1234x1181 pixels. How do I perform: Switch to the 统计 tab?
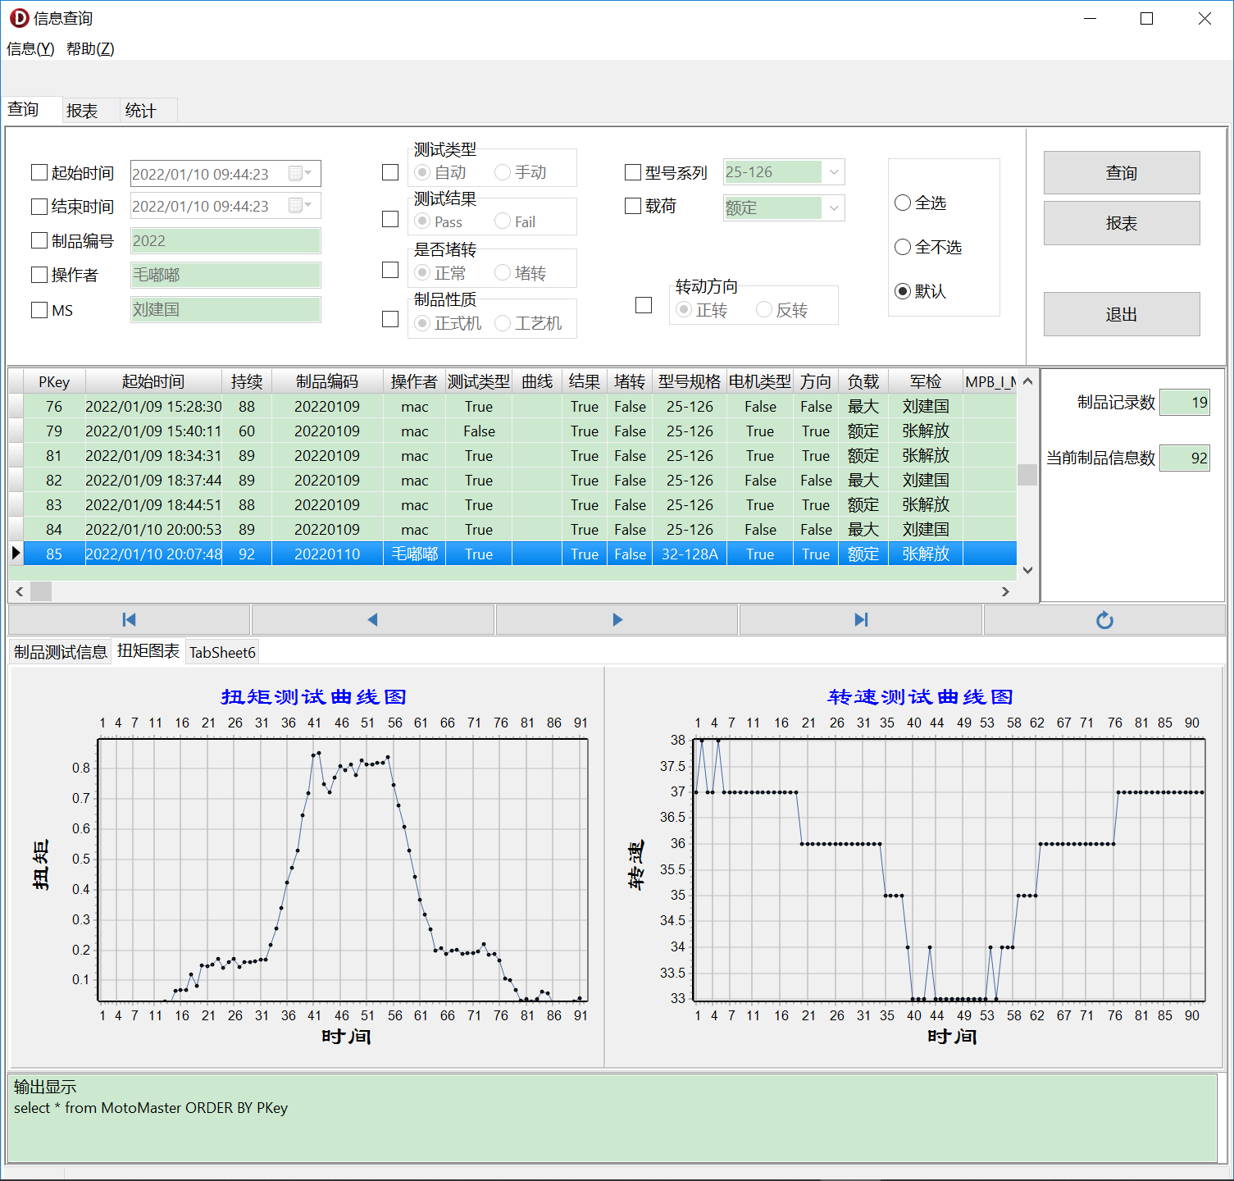[140, 111]
